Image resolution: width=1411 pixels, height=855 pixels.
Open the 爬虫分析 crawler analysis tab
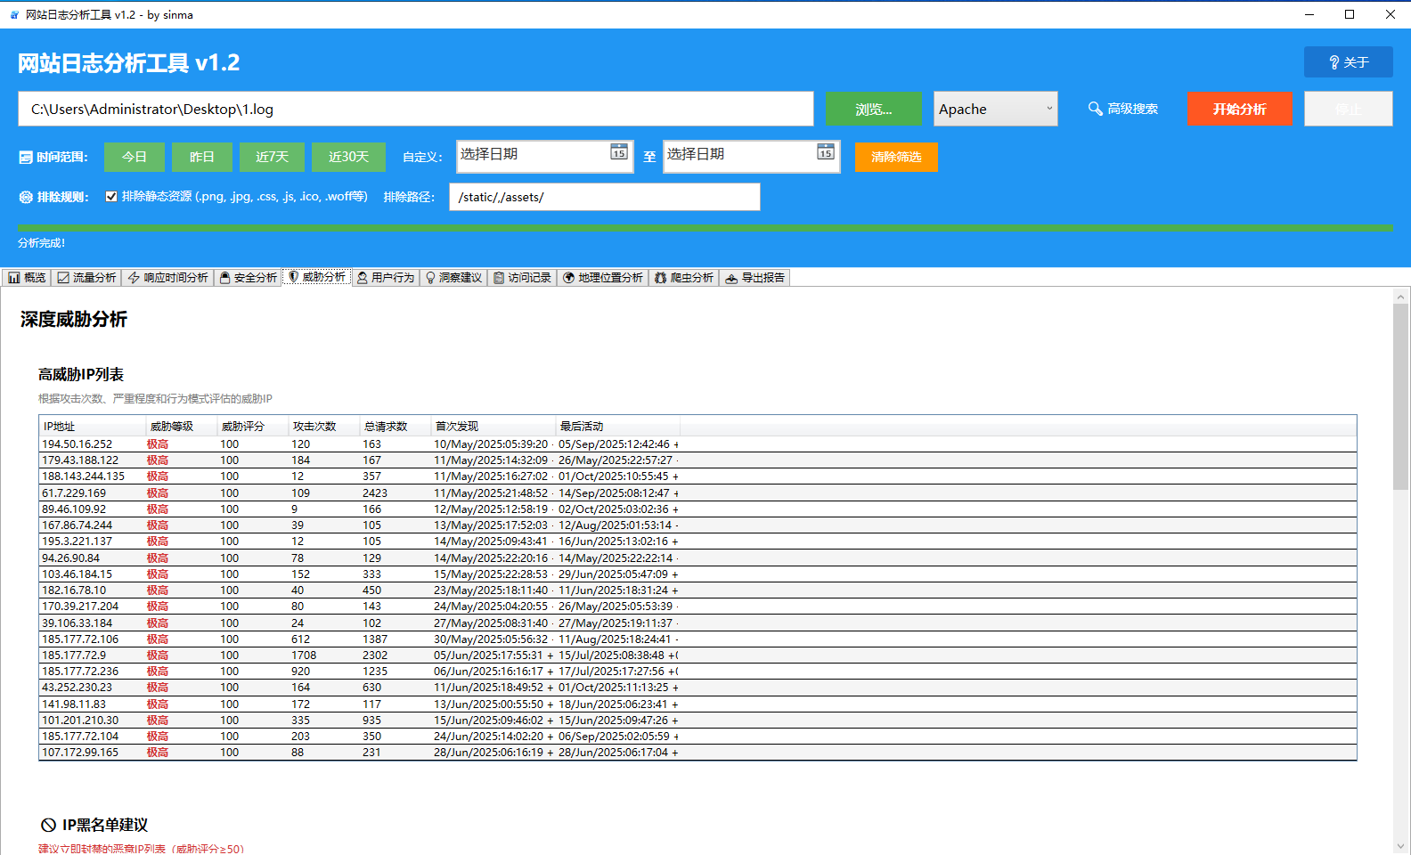pyautogui.click(x=683, y=278)
